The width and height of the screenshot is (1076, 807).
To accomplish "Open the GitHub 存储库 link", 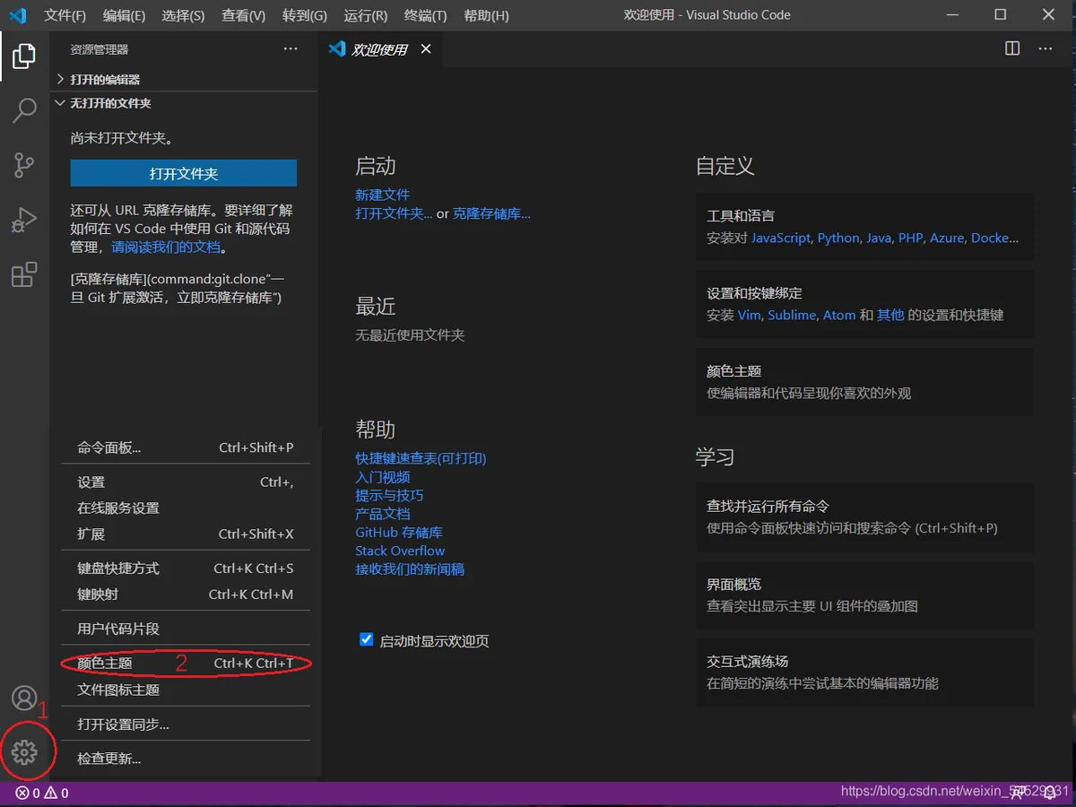I will coord(399,533).
